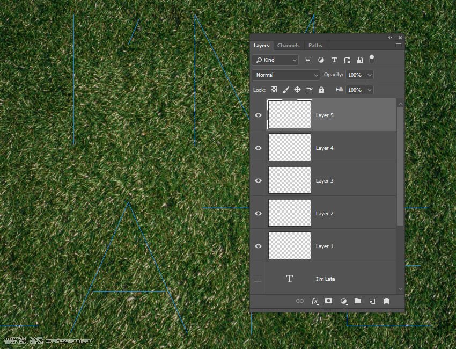Delete layer with trash icon
Image resolution: width=456 pixels, height=349 pixels.
coord(386,301)
